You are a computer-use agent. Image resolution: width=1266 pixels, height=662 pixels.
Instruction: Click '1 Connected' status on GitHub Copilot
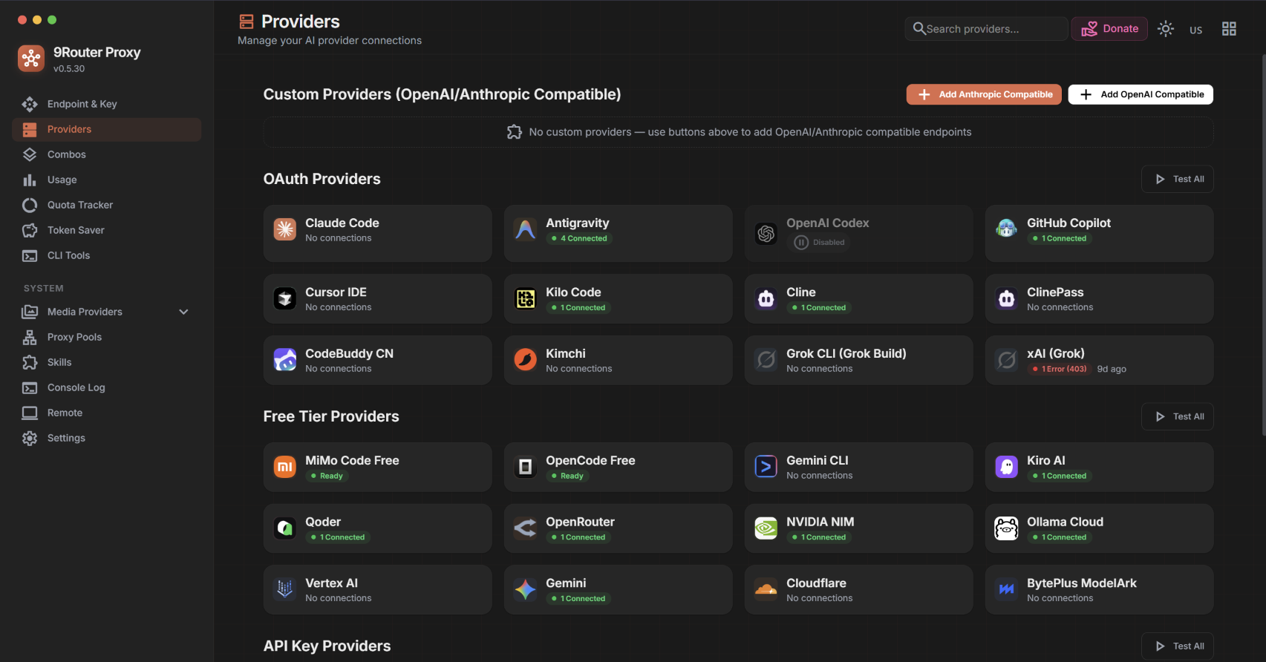[x=1060, y=238]
